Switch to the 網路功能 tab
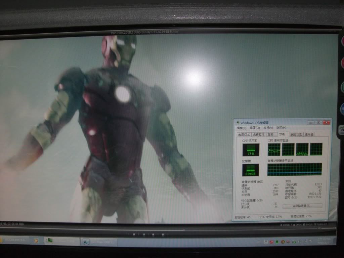Viewport: 344px width, 258px height. pyautogui.click(x=296, y=134)
